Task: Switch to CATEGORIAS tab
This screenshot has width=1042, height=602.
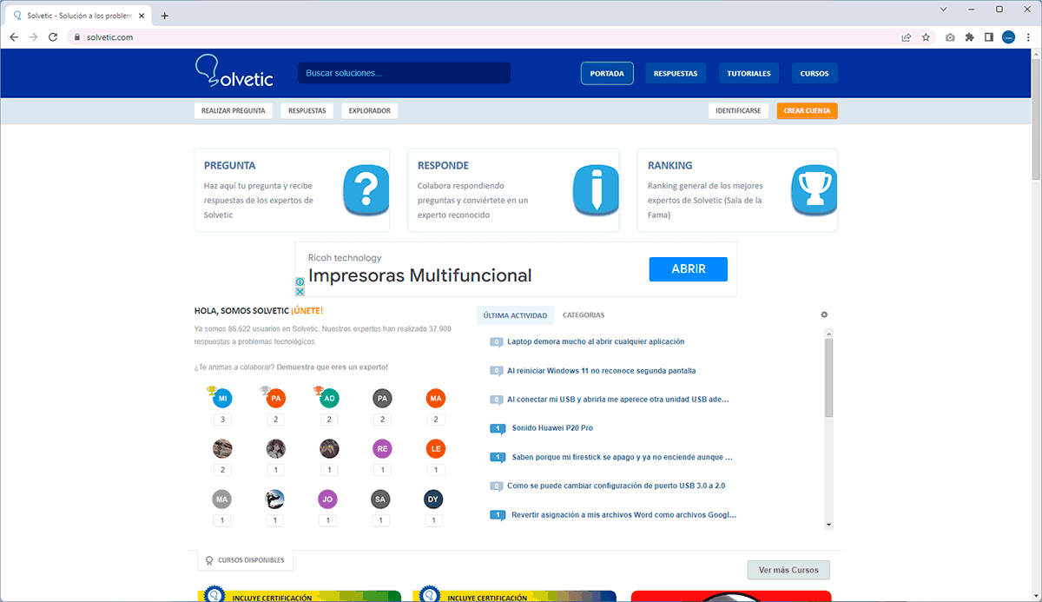Action: 584,315
